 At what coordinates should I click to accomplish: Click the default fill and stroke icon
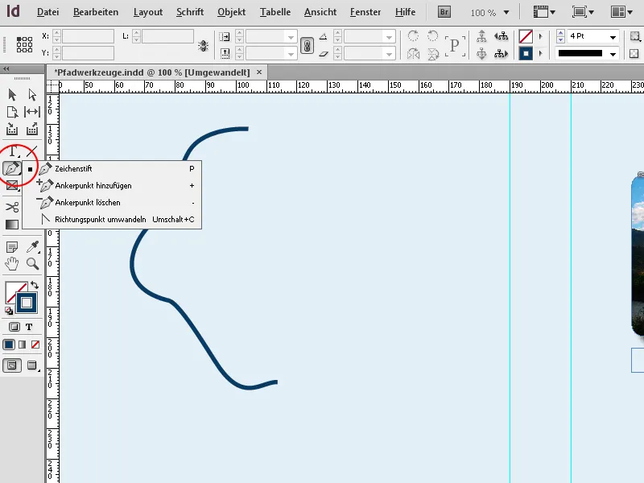click(x=9, y=311)
